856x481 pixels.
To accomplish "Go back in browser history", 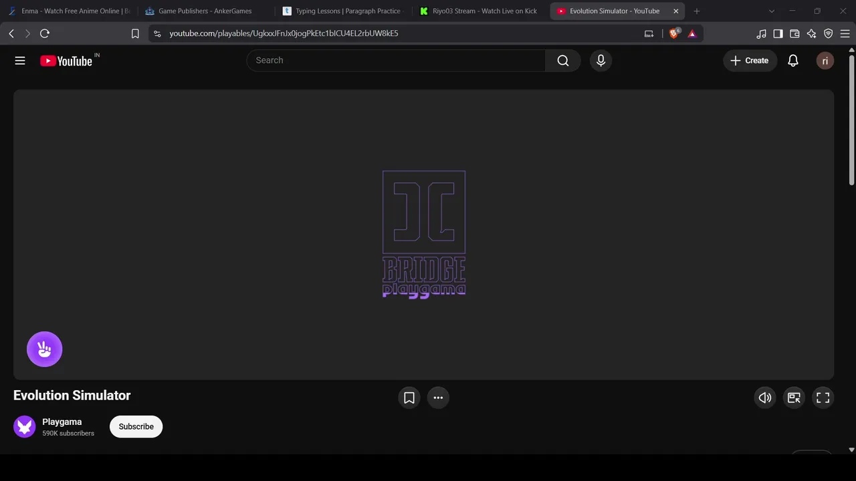I will 11,33.
